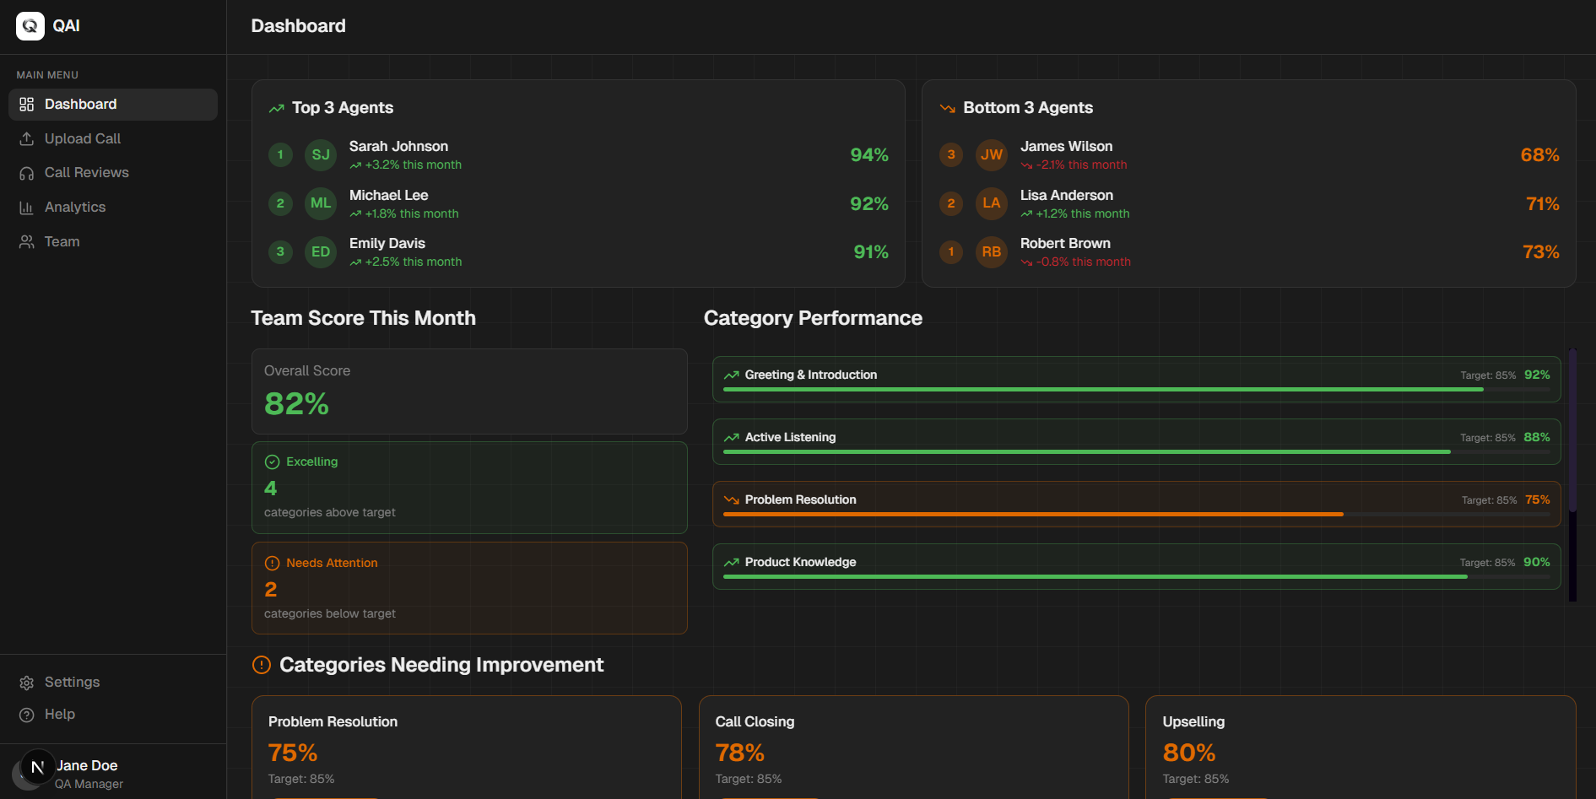Open the Needs Attention summary card
Image resolution: width=1596 pixels, height=799 pixels.
[x=469, y=588]
